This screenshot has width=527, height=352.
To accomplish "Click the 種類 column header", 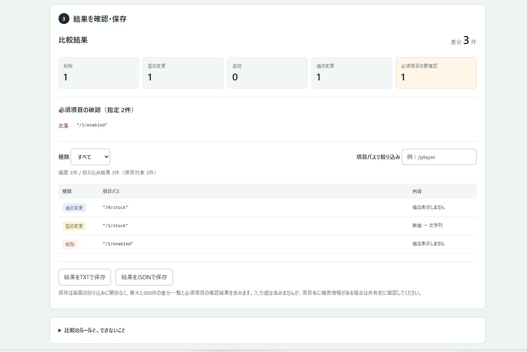I will coord(67,191).
